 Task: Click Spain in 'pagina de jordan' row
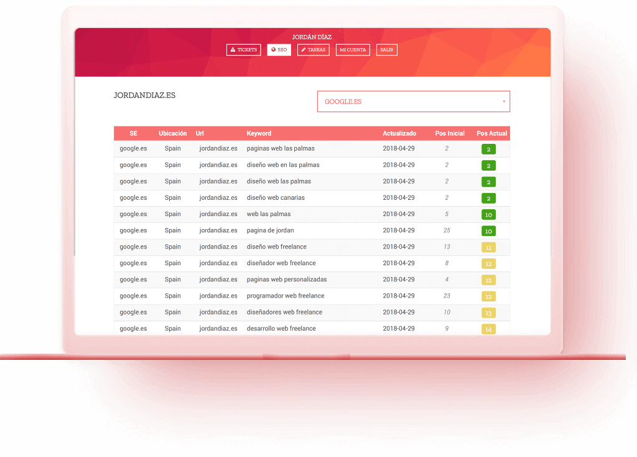(173, 230)
